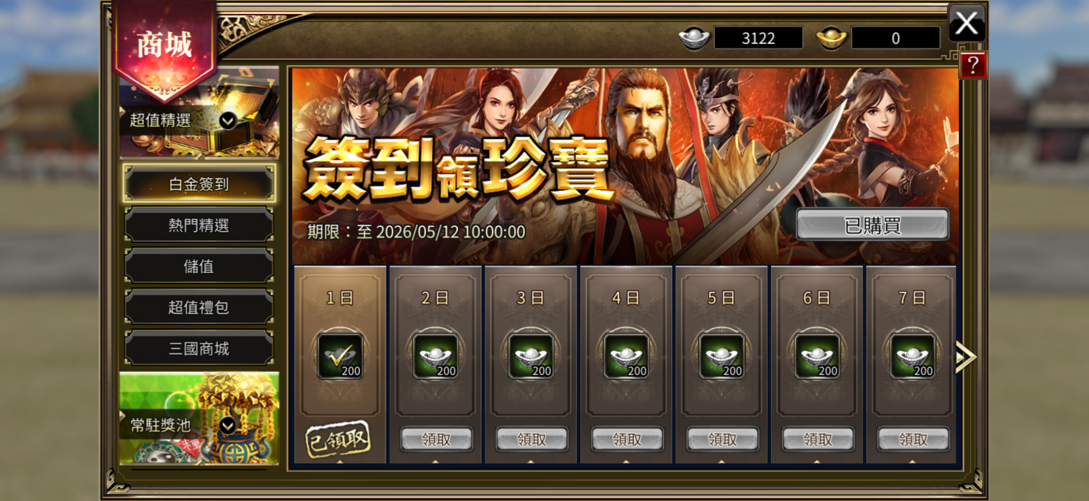Claim the day 3 領取 button

coord(531,439)
